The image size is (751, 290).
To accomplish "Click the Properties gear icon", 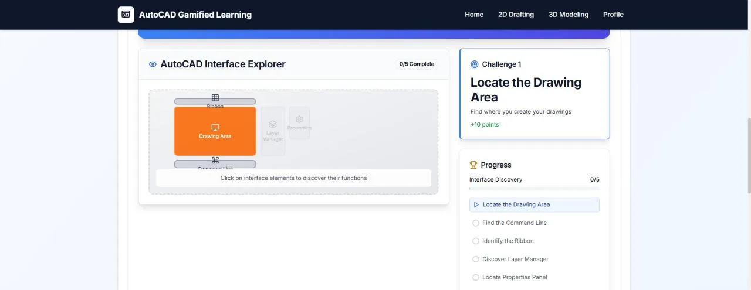I will [x=299, y=119].
